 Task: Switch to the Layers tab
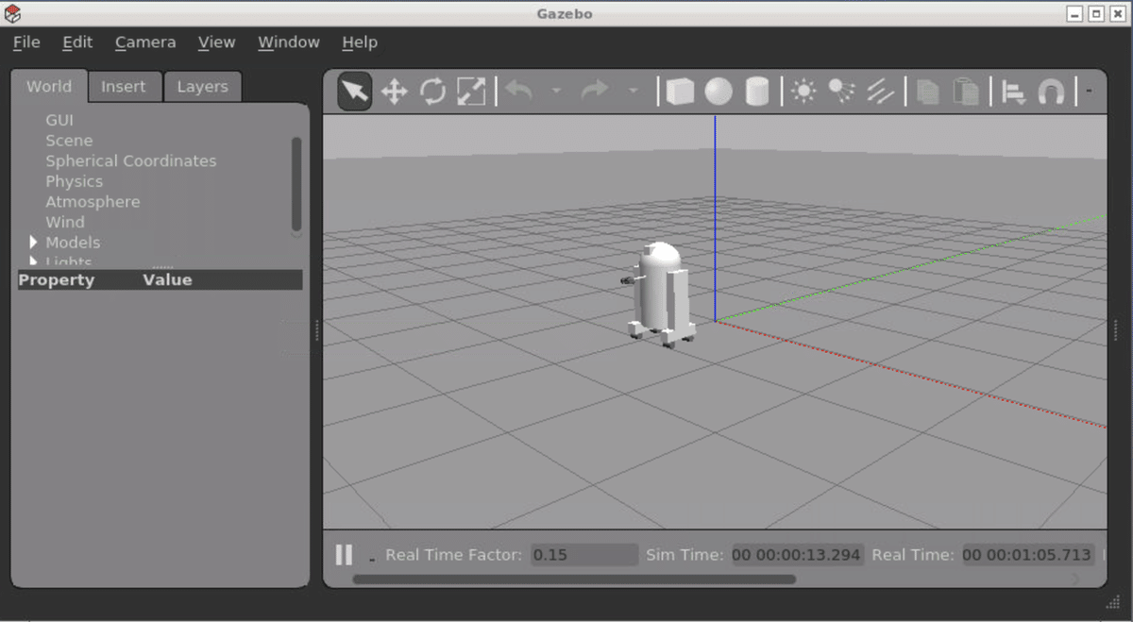point(203,87)
